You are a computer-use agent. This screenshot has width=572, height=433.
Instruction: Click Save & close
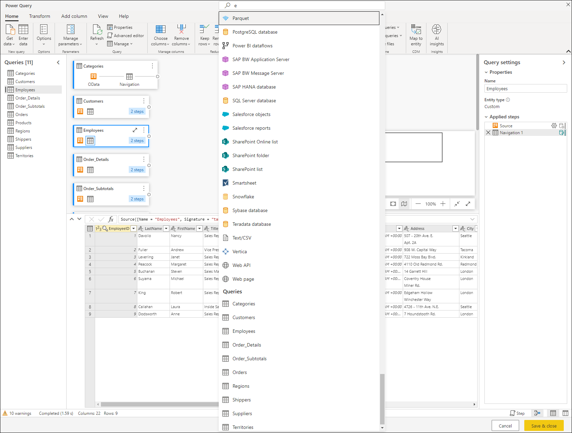[544, 426]
